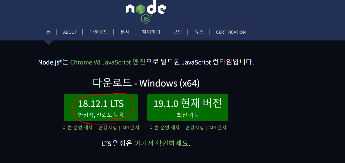
Task: Download the 18.12.1 LTS version
Action: tap(101, 108)
